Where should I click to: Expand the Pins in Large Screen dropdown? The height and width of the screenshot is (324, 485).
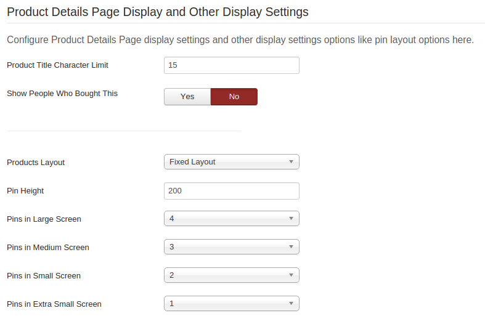[231, 219]
